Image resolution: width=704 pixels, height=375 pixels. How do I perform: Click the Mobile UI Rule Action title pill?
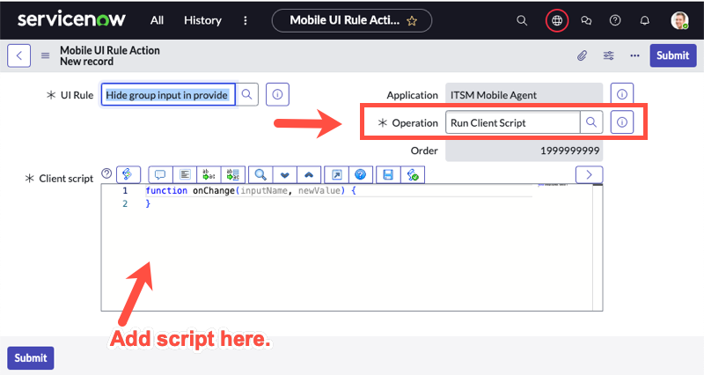[x=352, y=20]
